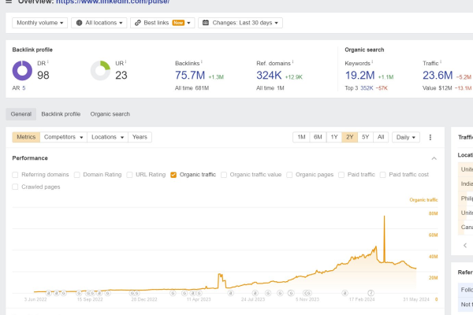Set chart range to 1Y
This screenshot has width=473, height=315.
[334, 137]
